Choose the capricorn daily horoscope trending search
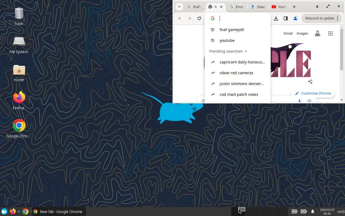 [x=237, y=62]
